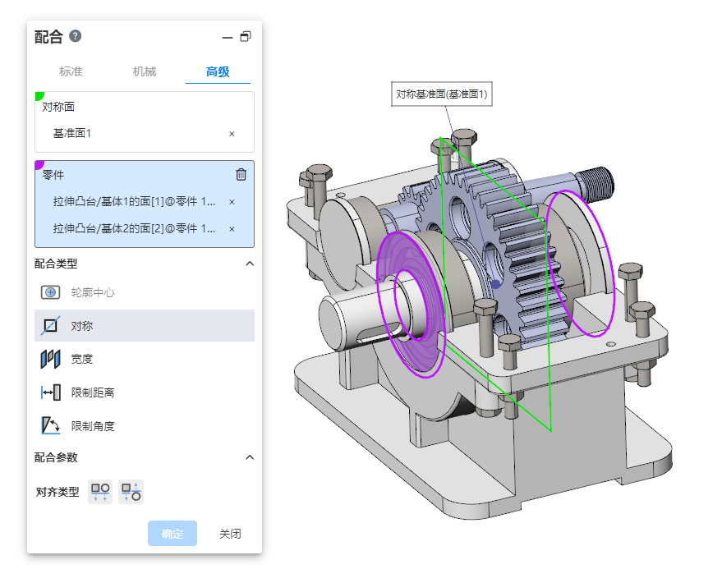Collapse the 配合参数 section

[x=250, y=457]
